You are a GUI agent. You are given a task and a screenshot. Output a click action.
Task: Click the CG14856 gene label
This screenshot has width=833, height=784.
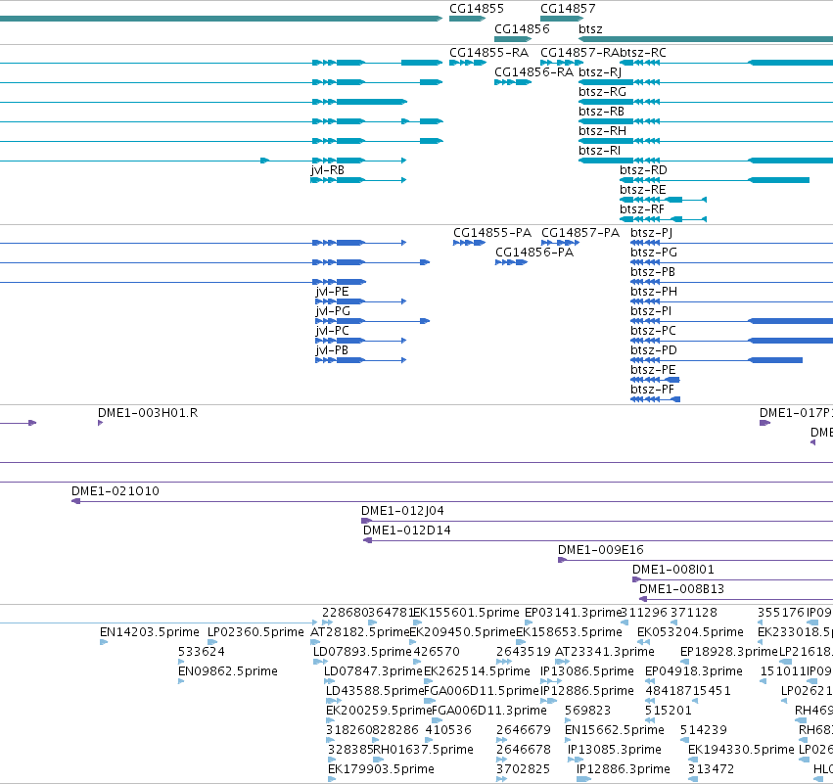[x=522, y=28]
